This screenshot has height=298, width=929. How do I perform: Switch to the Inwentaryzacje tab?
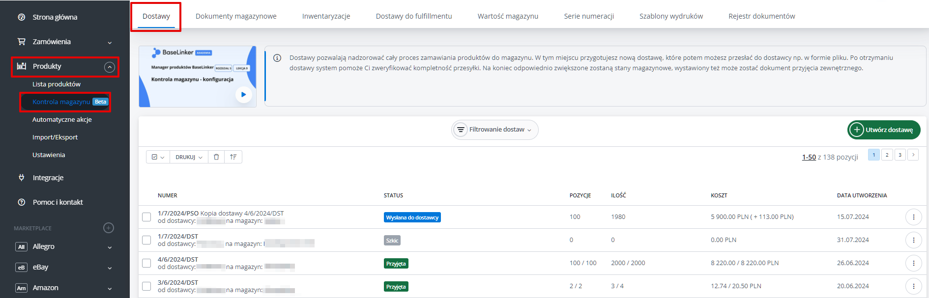(x=326, y=16)
